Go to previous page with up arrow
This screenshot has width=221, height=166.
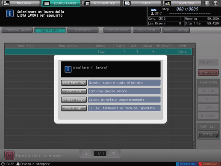coord(86,154)
